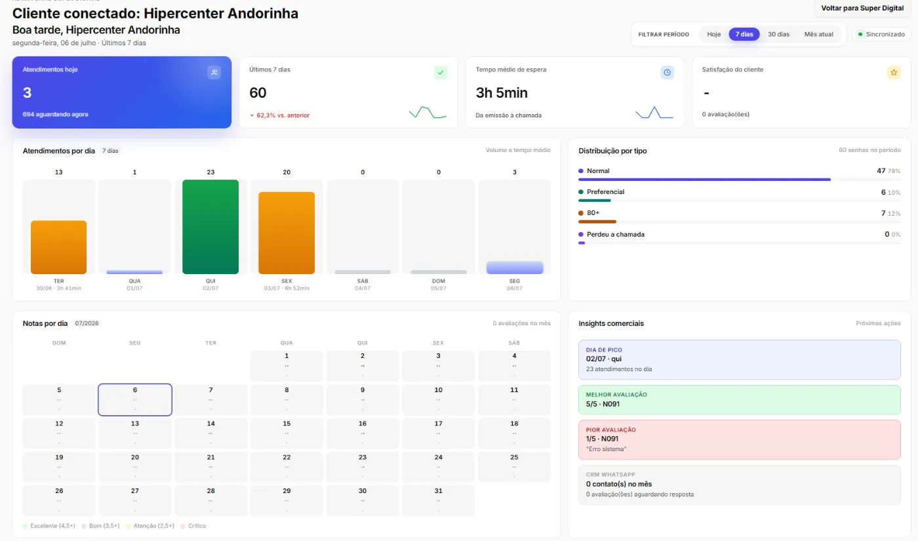This screenshot has width=918, height=541.
Task: Click the 07/2026 month badge
Action: 87,323
